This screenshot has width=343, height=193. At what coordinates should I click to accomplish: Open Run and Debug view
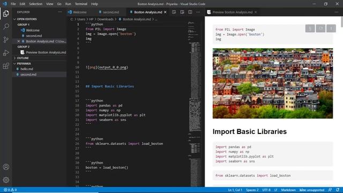6,53
